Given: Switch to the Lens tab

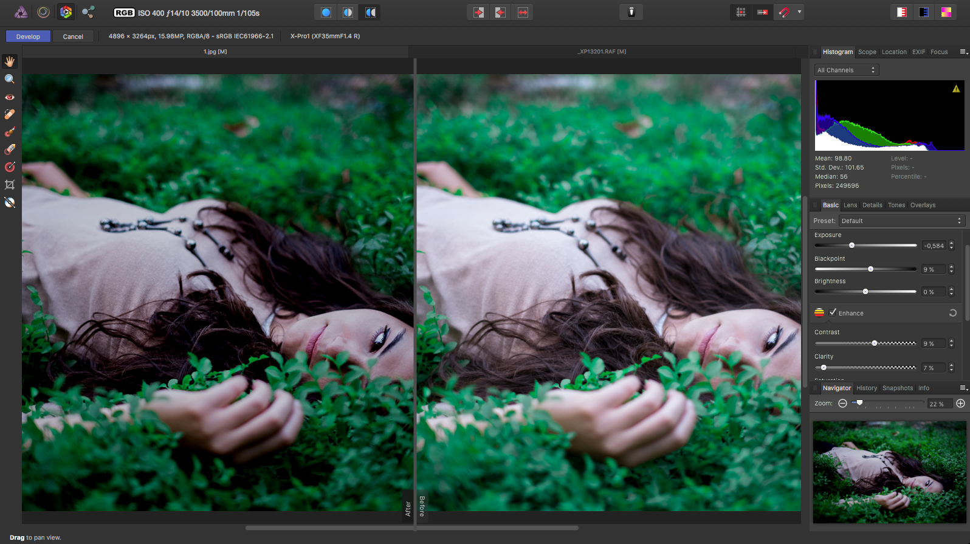Looking at the screenshot, I should coord(850,205).
